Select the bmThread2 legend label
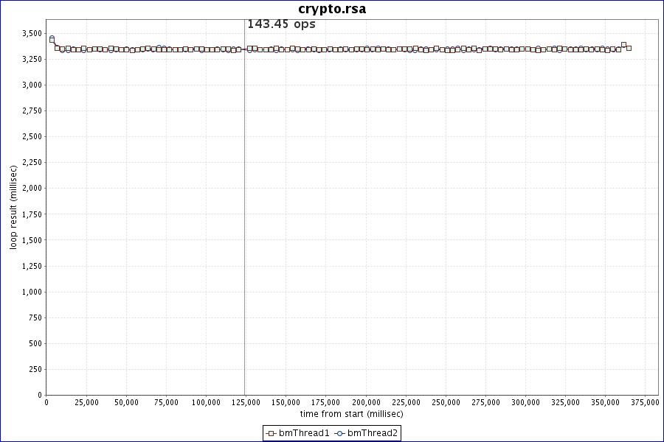This screenshot has width=664, height=442. pos(373,433)
